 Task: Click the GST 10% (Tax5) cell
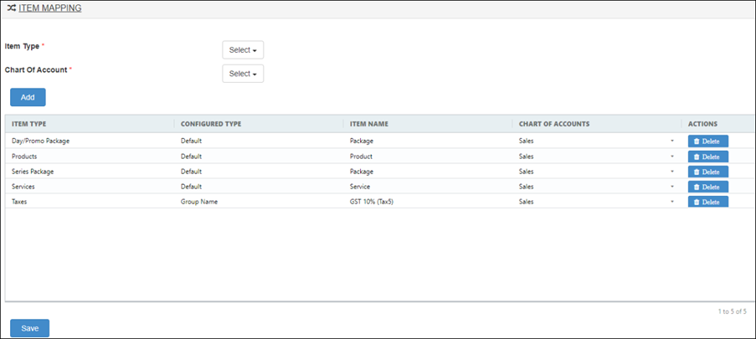(x=372, y=202)
